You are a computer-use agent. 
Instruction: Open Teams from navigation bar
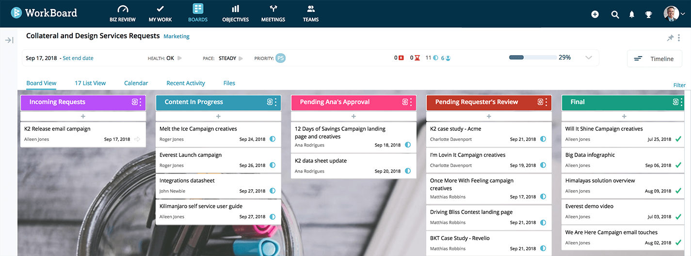[311, 14]
